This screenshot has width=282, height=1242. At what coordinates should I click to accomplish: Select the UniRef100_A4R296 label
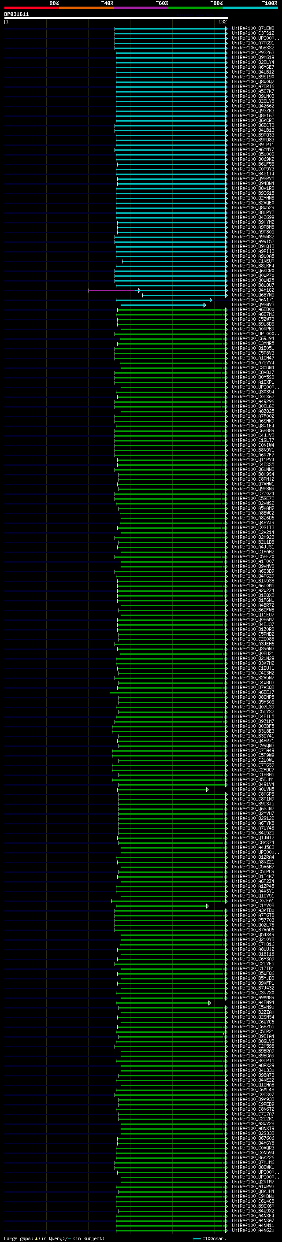pos(252,402)
